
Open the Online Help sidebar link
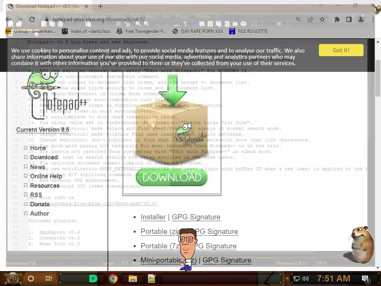(46, 176)
